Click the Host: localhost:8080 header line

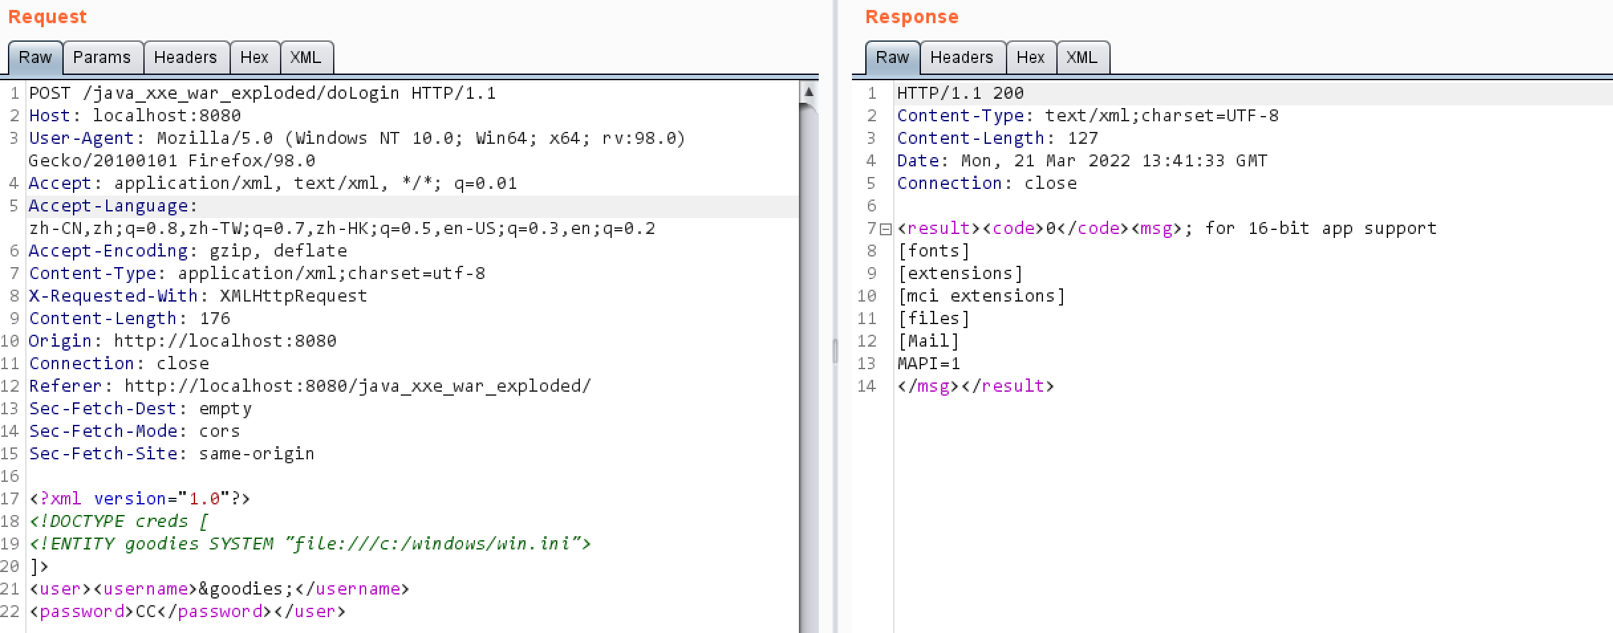[x=135, y=115]
